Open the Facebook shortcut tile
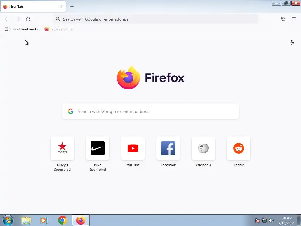 coord(168,148)
